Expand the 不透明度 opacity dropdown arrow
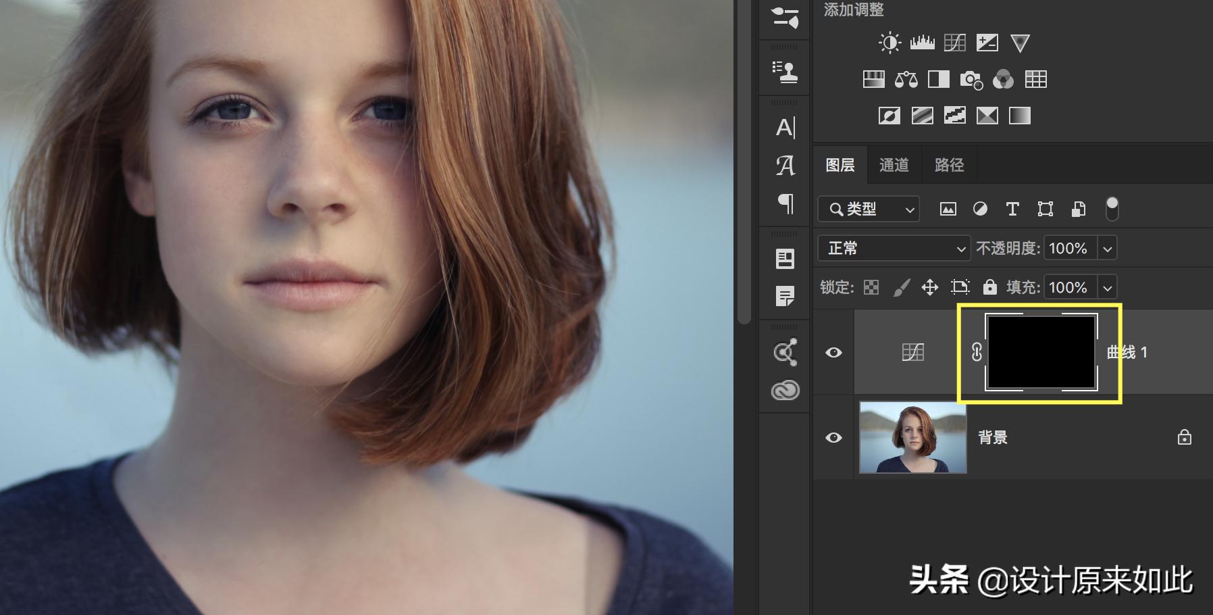The width and height of the screenshot is (1213, 615). click(1108, 249)
